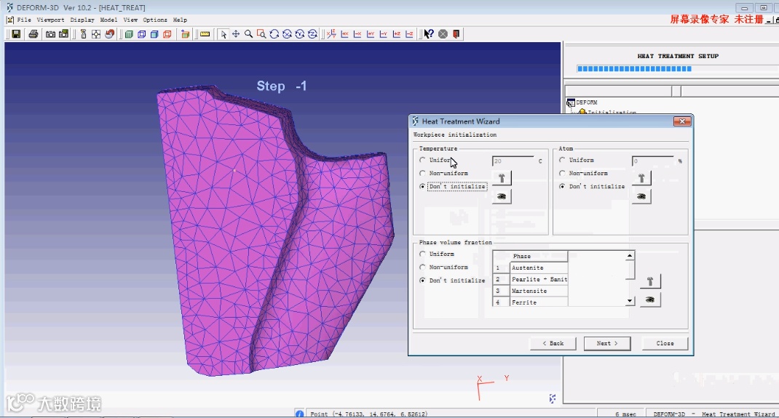
Task: Click phase table scroll up arrow
Action: point(630,255)
